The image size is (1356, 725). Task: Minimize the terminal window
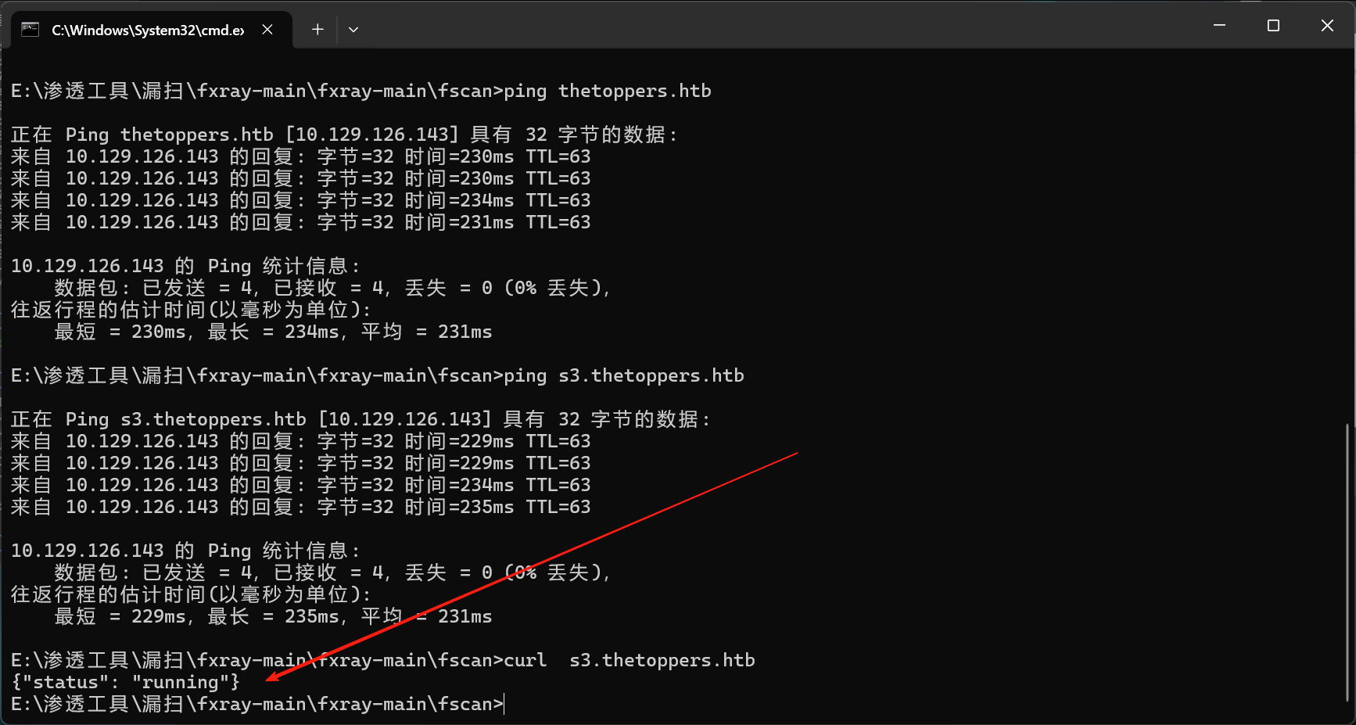point(1219,26)
